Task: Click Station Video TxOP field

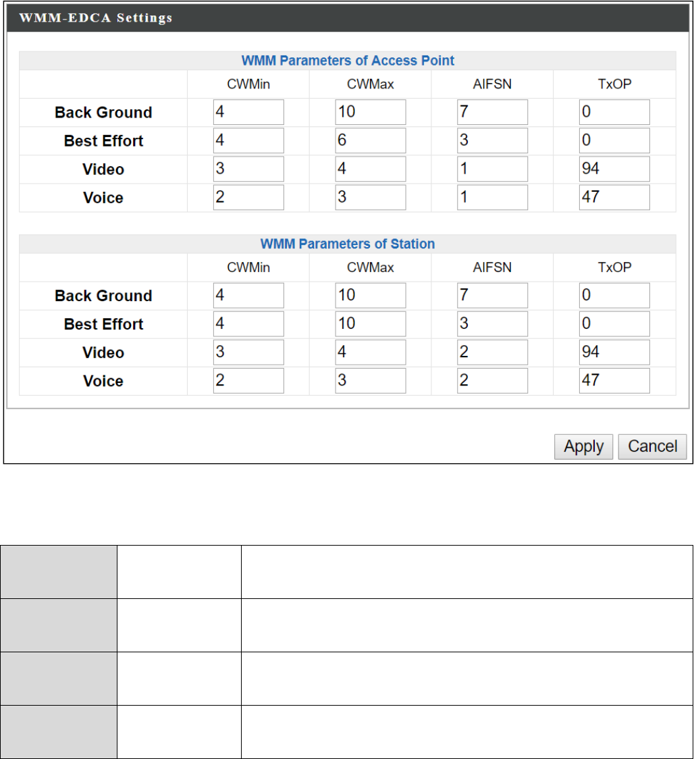Action: tap(614, 352)
